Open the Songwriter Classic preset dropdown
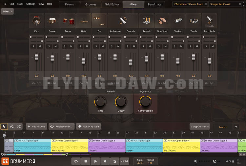 click(x=225, y=4)
